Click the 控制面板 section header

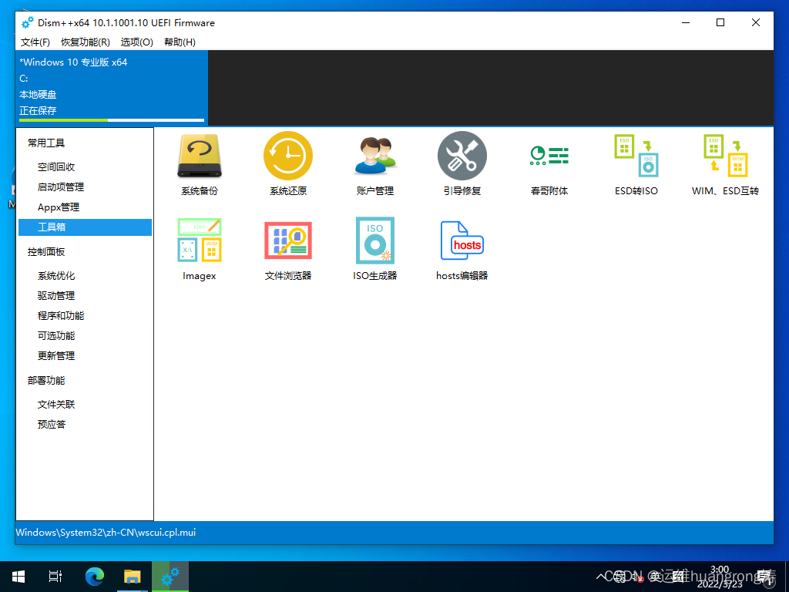click(x=46, y=252)
